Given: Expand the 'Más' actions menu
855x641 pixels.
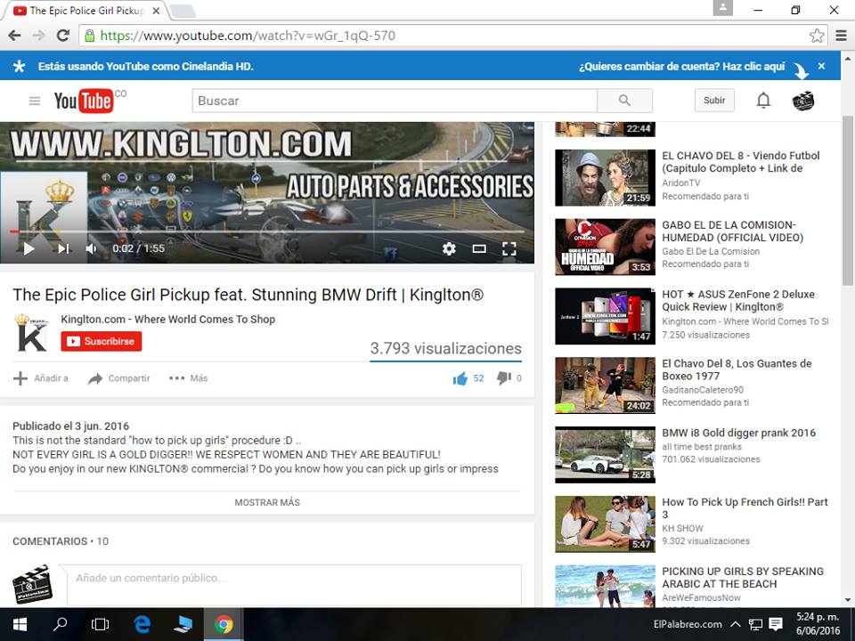Looking at the screenshot, I should pos(188,378).
